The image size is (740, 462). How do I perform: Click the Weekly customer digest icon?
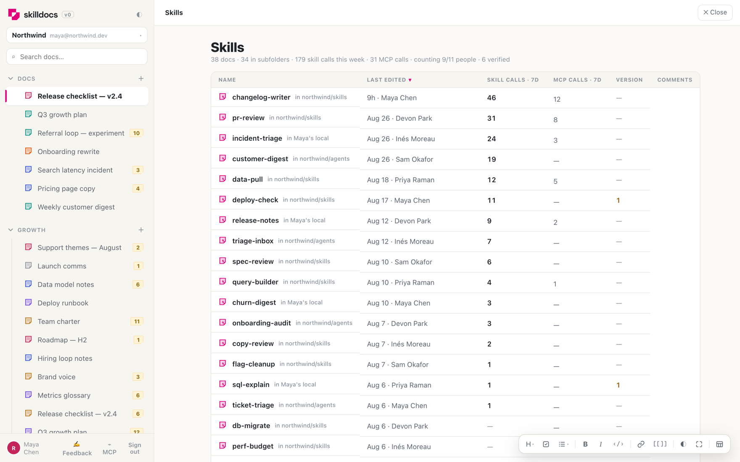28,207
